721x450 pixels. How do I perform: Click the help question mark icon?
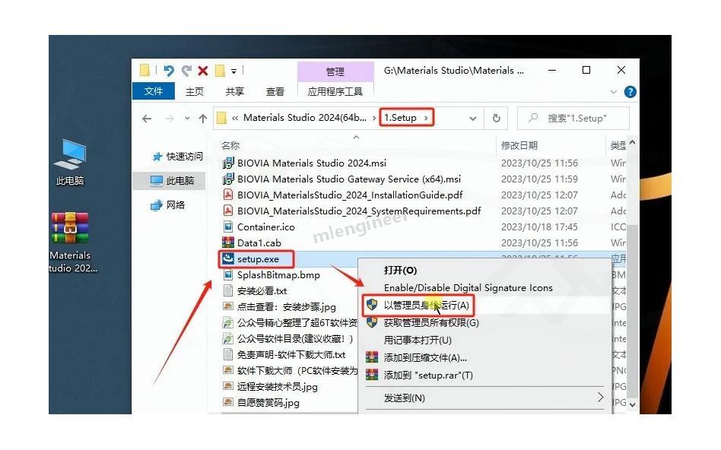pos(630,92)
